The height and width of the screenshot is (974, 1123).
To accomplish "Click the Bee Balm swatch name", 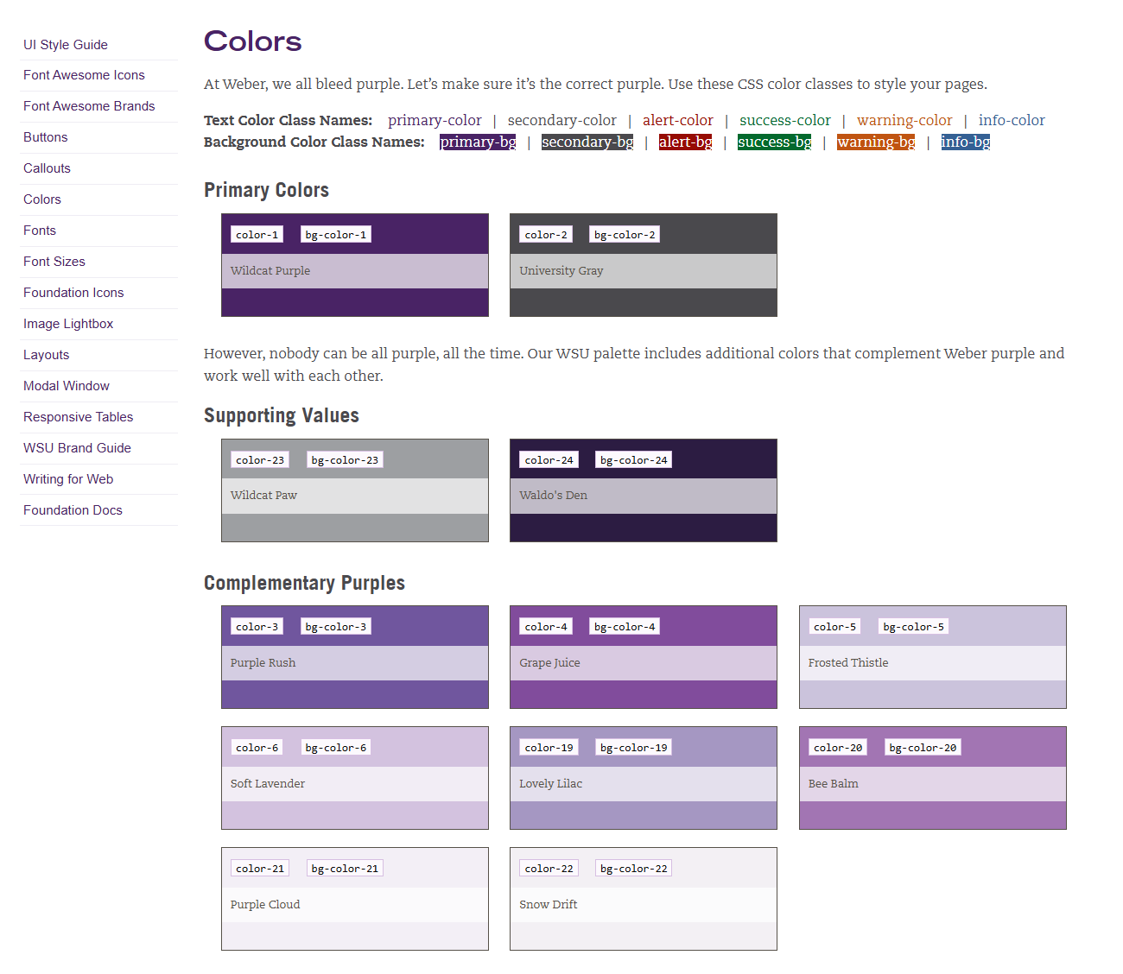I will pyautogui.click(x=834, y=784).
